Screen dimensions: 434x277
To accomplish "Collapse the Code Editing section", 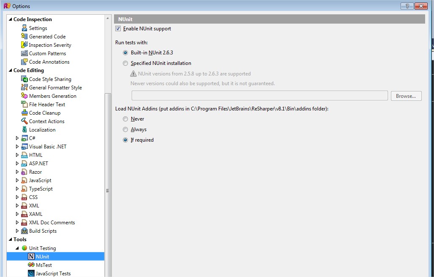I will [x=11, y=70].
